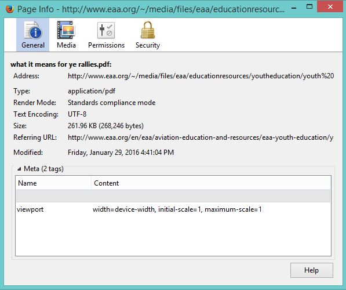Minimize the Page Info window

pyautogui.click(x=294, y=8)
